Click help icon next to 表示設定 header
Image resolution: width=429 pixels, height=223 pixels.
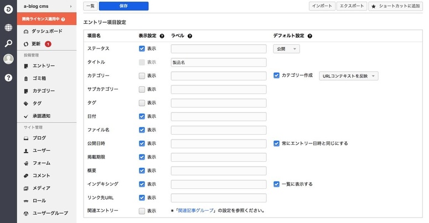162,36
